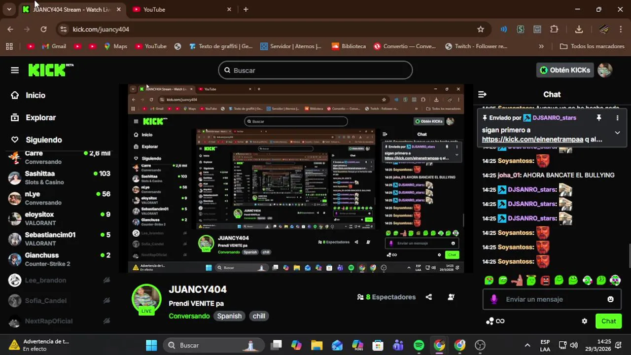This screenshot has height=355, width=631.
Task: Focus the Kick Buscar search field
Action: 315,70
